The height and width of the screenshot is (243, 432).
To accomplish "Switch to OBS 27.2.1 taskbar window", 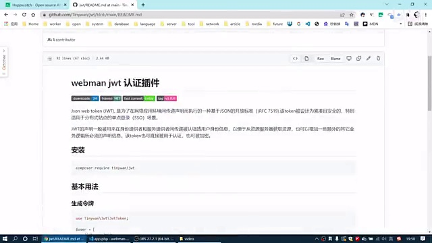I will [155, 239].
